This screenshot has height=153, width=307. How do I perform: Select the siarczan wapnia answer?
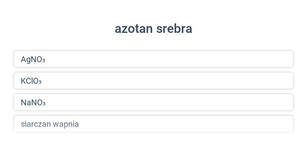pos(153,124)
